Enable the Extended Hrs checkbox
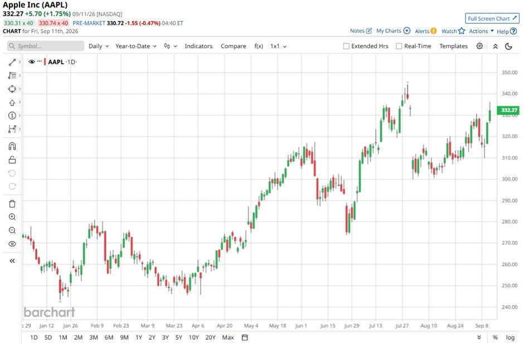This screenshot has height=347, width=524. (x=346, y=46)
